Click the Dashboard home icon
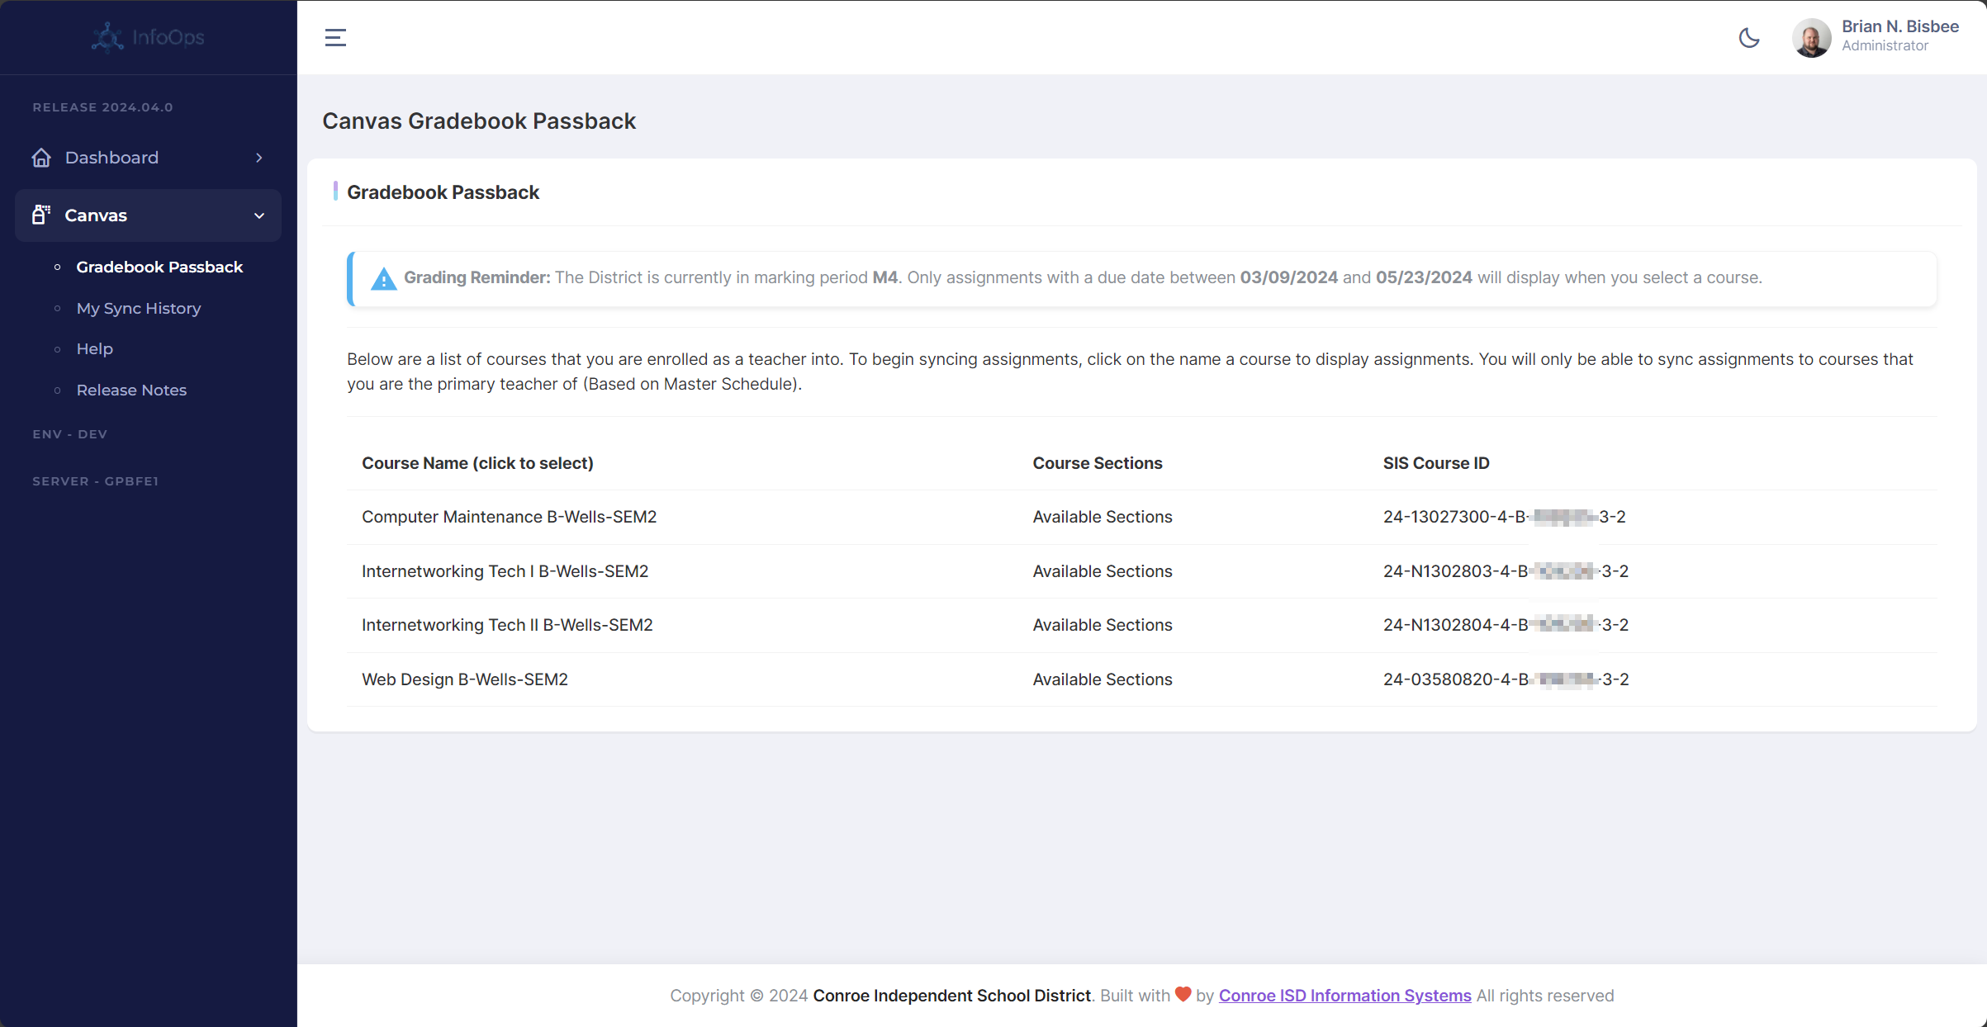 pyautogui.click(x=41, y=157)
